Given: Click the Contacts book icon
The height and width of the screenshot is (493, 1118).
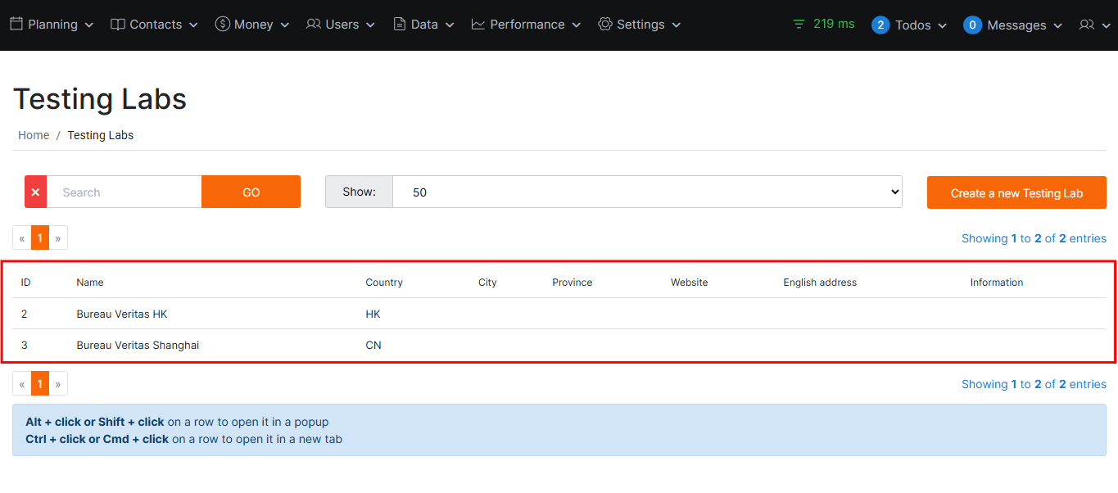Looking at the screenshot, I should point(118,25).
